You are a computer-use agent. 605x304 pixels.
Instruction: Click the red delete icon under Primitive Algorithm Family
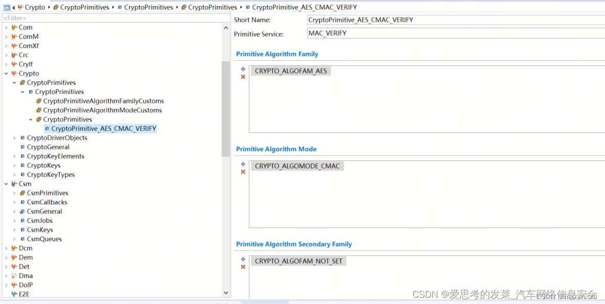[x=243, y=77]
